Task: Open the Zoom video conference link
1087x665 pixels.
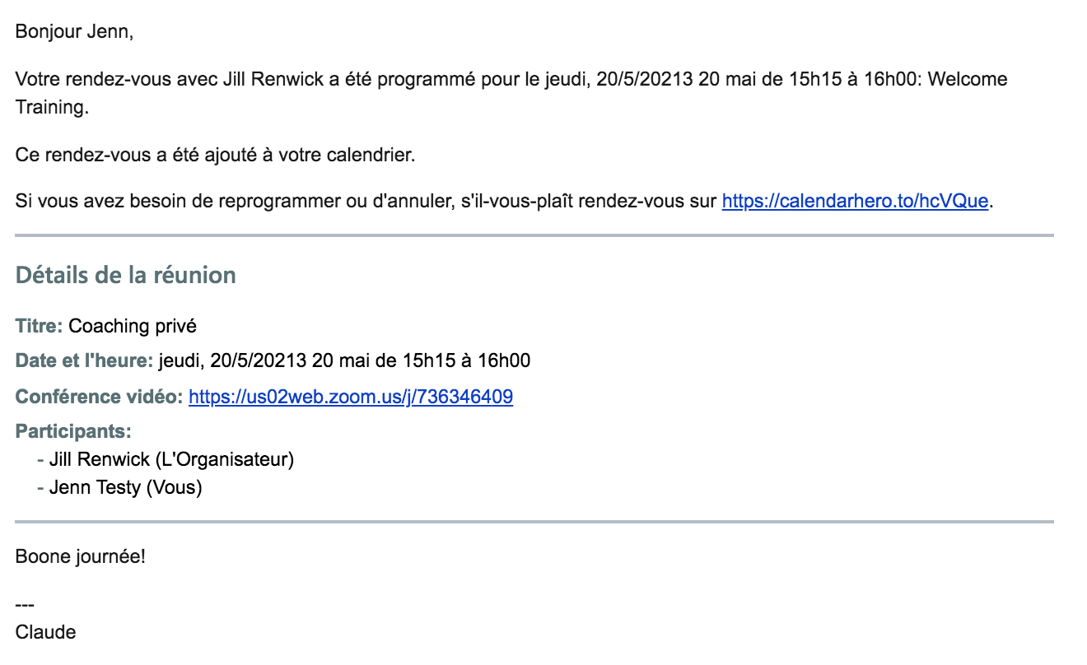Action: pos(351,397)
